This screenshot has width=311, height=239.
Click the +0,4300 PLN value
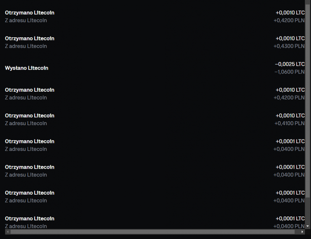click(x=289, y=46)
